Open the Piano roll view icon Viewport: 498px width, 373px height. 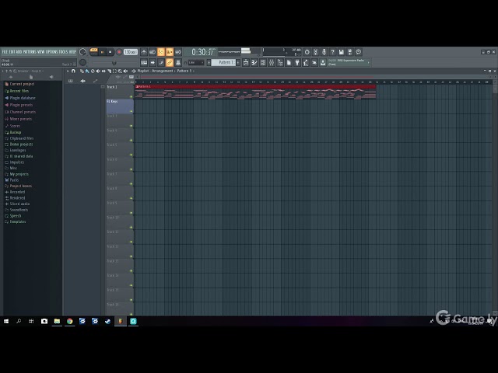pyautogui.click(x=254, y=62)
